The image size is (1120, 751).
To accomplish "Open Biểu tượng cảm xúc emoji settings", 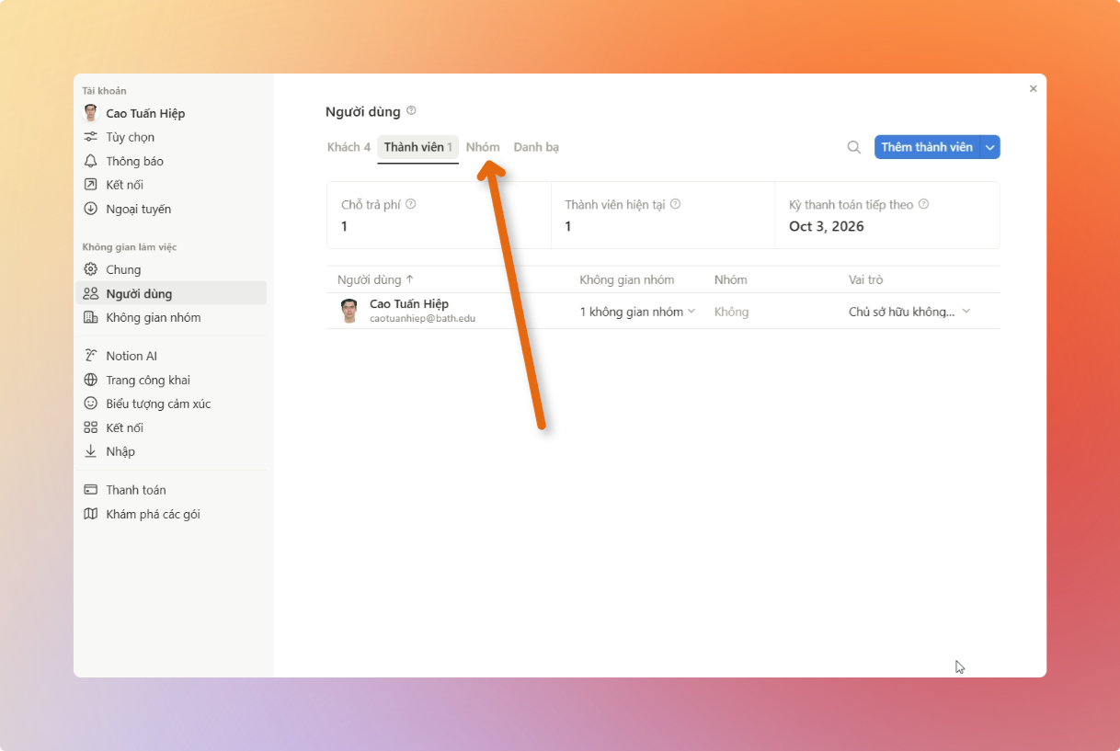I will pos(157,404).
